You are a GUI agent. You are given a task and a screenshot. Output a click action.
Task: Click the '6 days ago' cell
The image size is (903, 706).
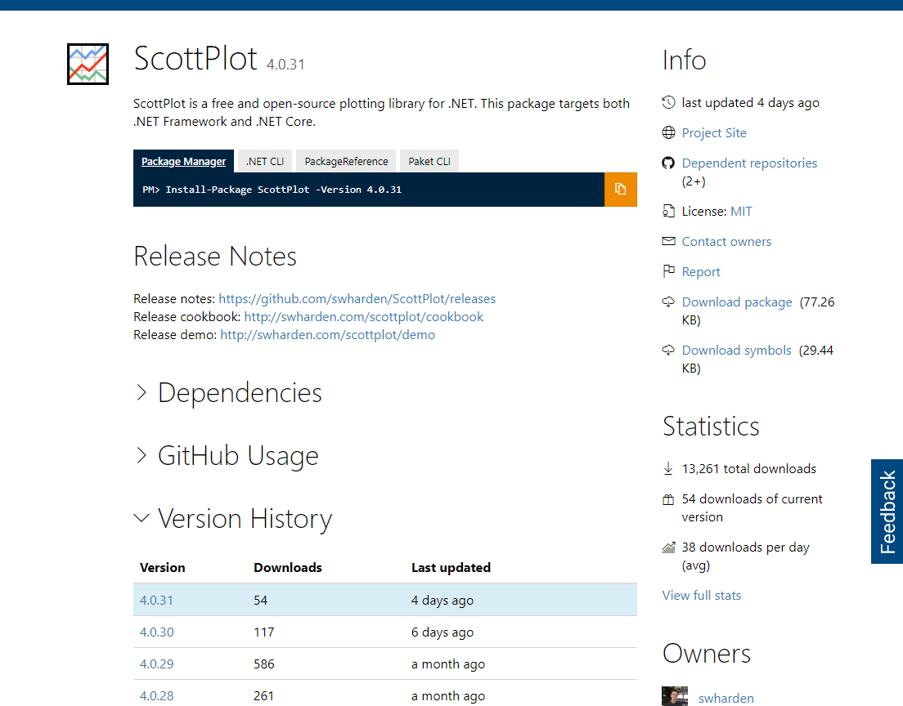(443, 632)
